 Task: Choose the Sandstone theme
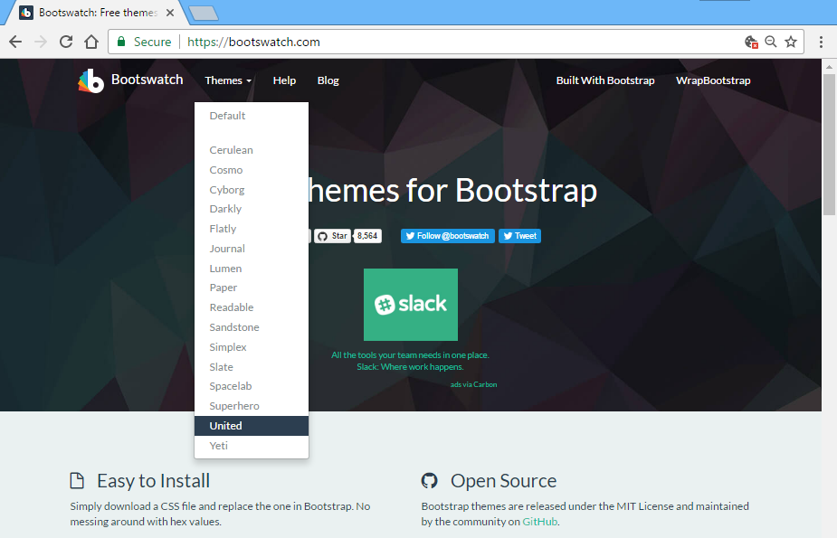pos(252,326)
